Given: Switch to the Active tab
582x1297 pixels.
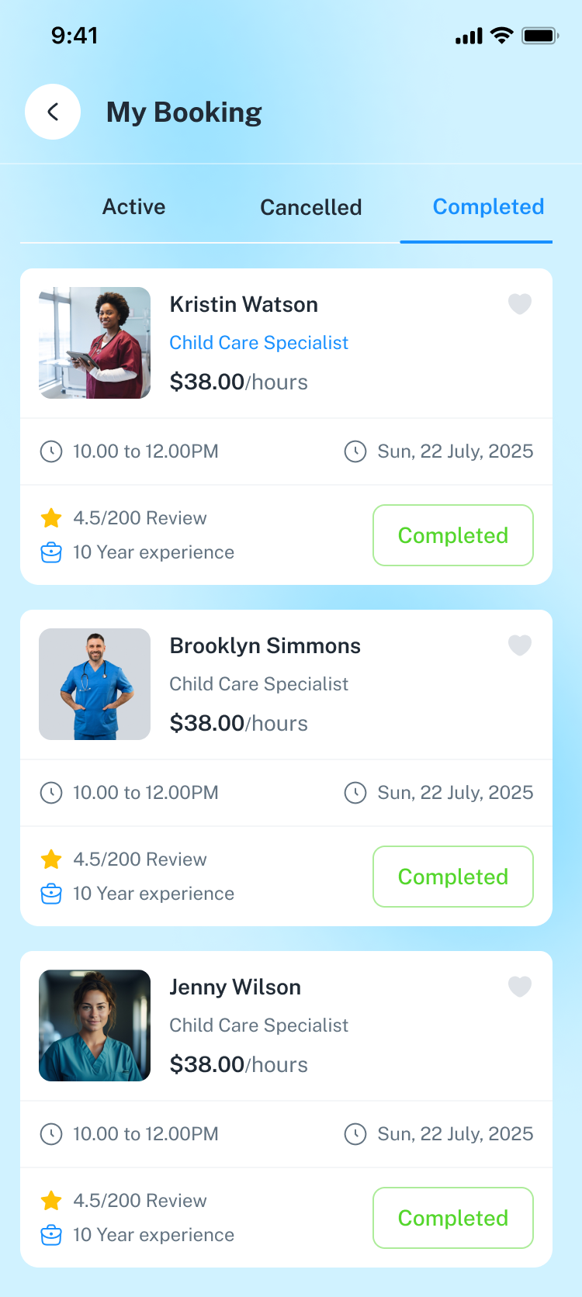Looking at the screenshot, I should (134, 207).
